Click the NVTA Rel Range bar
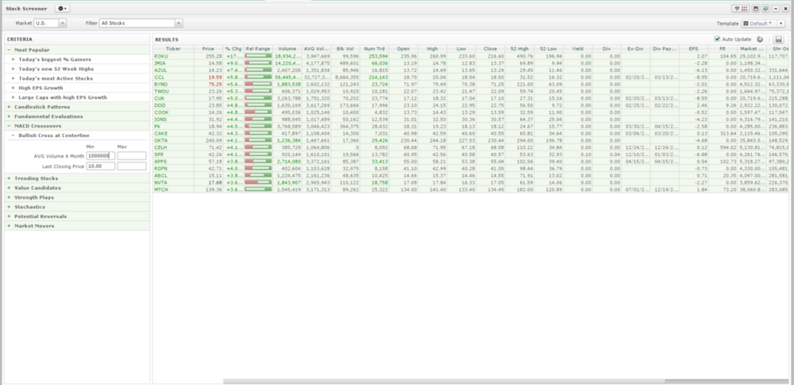Image resolution: width=794 pixels, height=385 pixels. coord(258,182)
